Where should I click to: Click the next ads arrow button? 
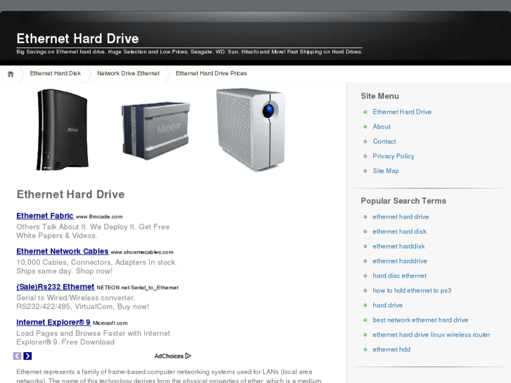[27, 356]
